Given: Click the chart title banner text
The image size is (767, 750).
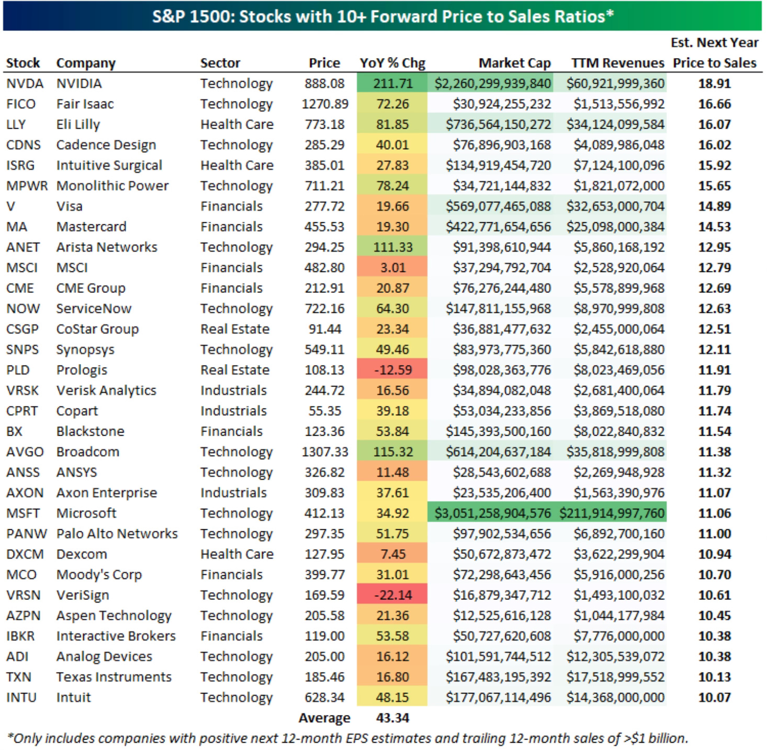Looking at the screenshot, I should click(x=383, y=16).
